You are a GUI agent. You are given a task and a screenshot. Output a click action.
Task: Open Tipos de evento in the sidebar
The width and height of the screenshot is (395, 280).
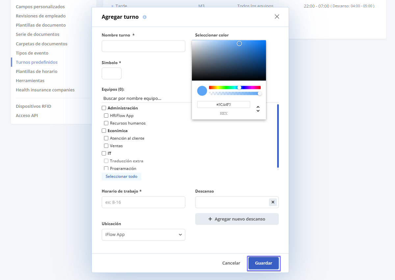tap(32, 53)
